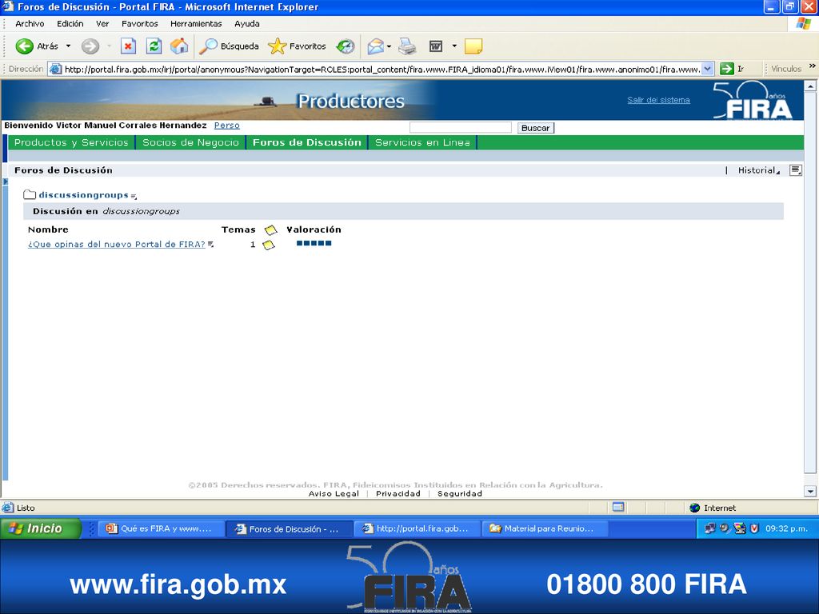Click Privacidad footer link
The height and width of the screenshot is (614, 819).
[398, 493]
